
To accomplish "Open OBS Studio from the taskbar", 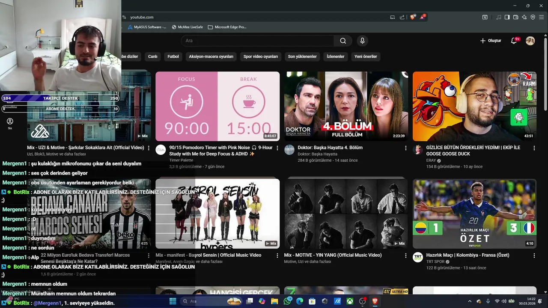I will 363,301.
